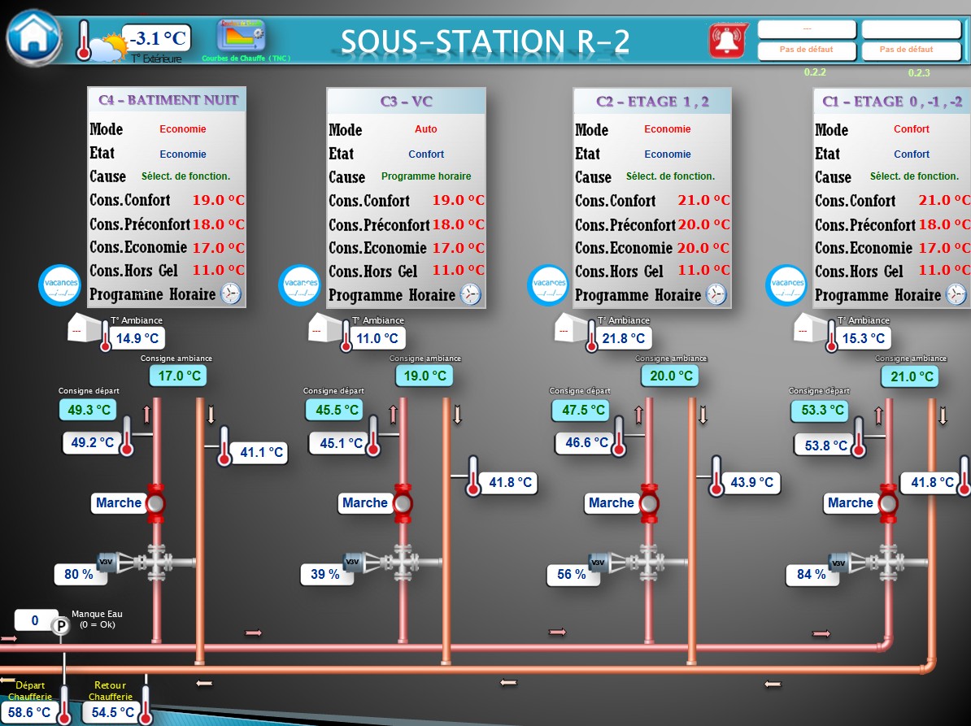Open the C3 Programme Horaire clock icon

(x=471, y=294)
